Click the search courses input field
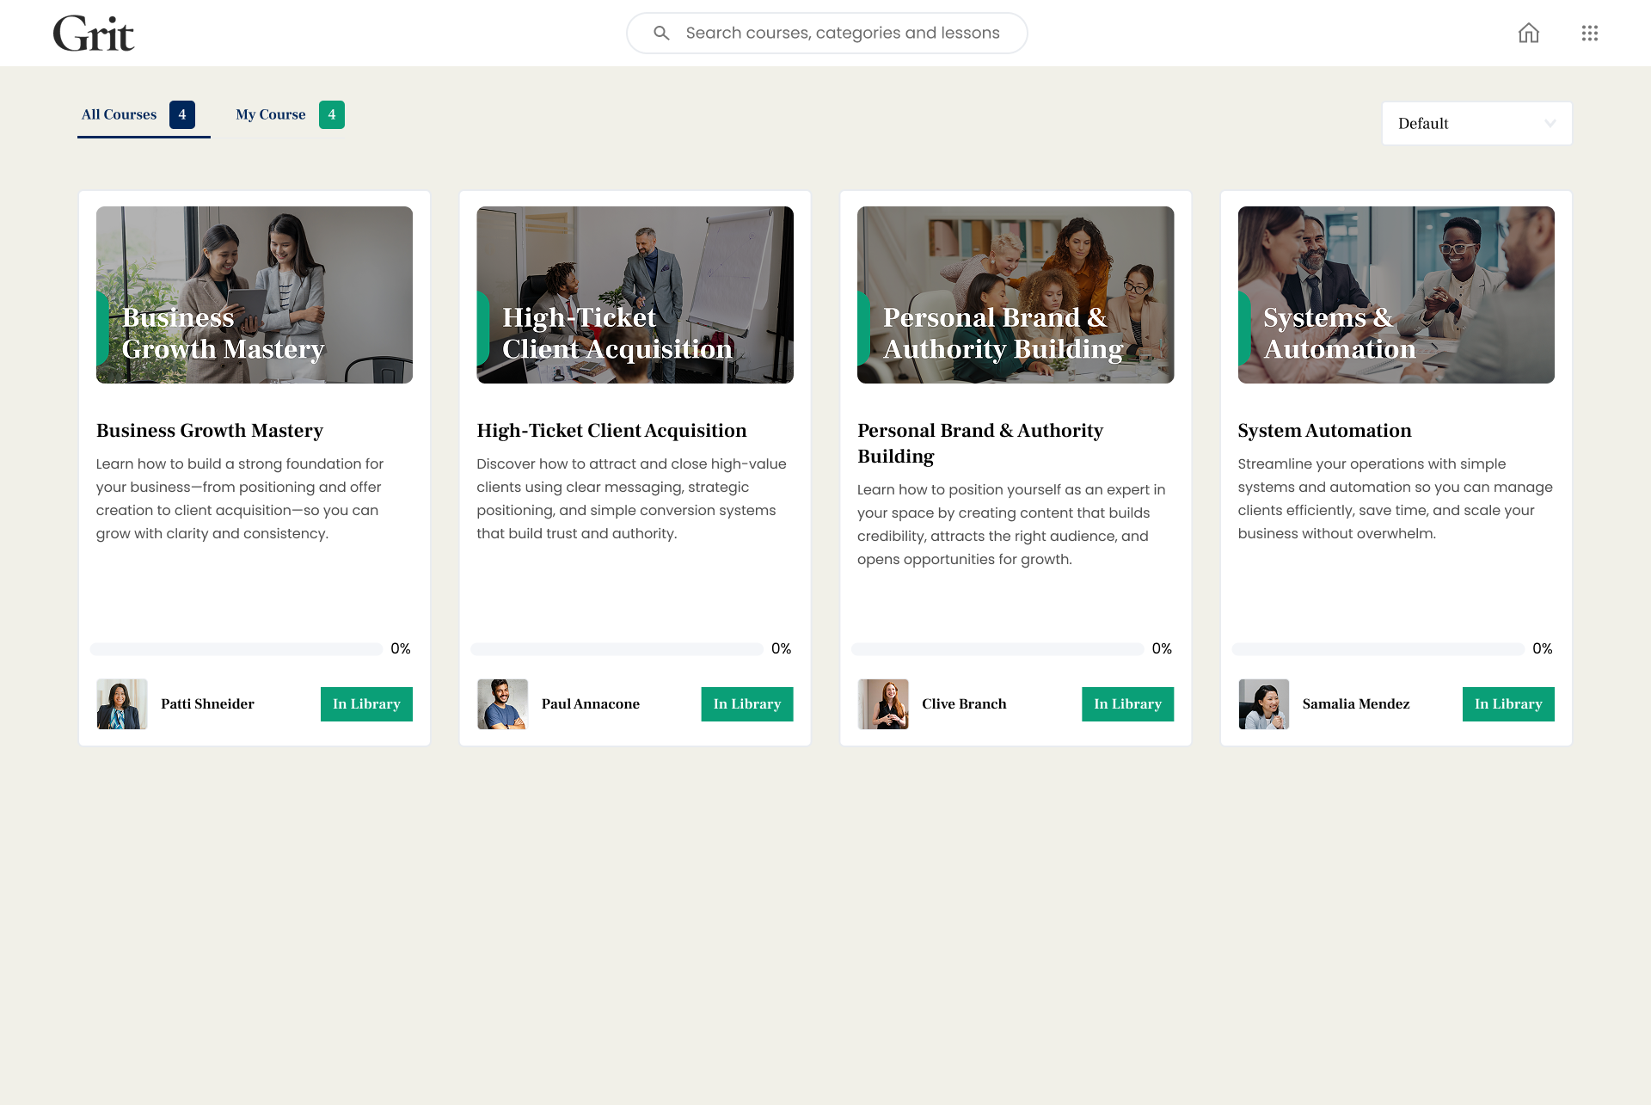 843,34
